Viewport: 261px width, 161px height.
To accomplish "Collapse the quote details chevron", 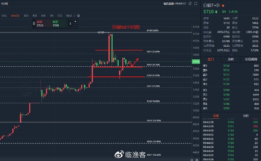I will coord(231,54).
